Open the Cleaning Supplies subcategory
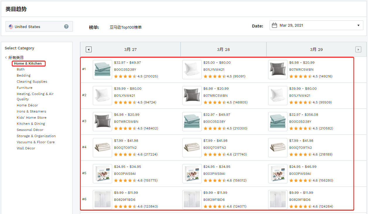The image size is (368, 214). click(32, 82)
